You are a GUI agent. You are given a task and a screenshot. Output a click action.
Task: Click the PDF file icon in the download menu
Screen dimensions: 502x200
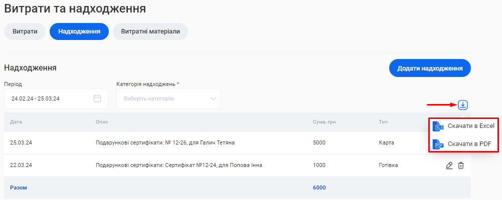(x=438, y=144)
